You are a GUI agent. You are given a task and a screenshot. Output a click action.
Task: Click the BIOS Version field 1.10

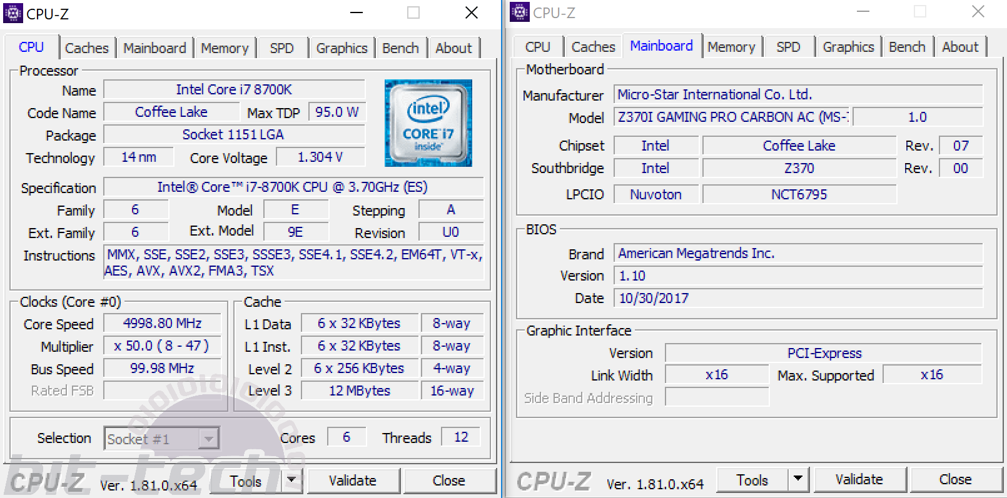pos(799,276)
